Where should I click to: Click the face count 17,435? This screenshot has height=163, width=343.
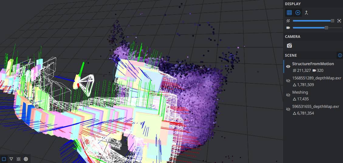pyautogui.click(x=303, y=99)
